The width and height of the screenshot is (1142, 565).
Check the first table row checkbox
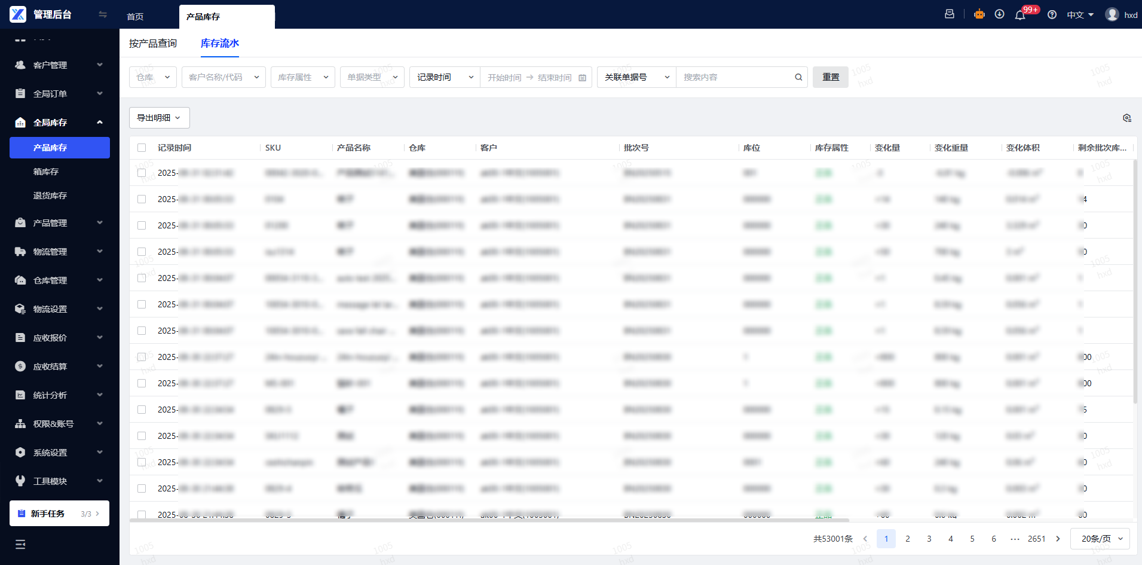point(142,173)
